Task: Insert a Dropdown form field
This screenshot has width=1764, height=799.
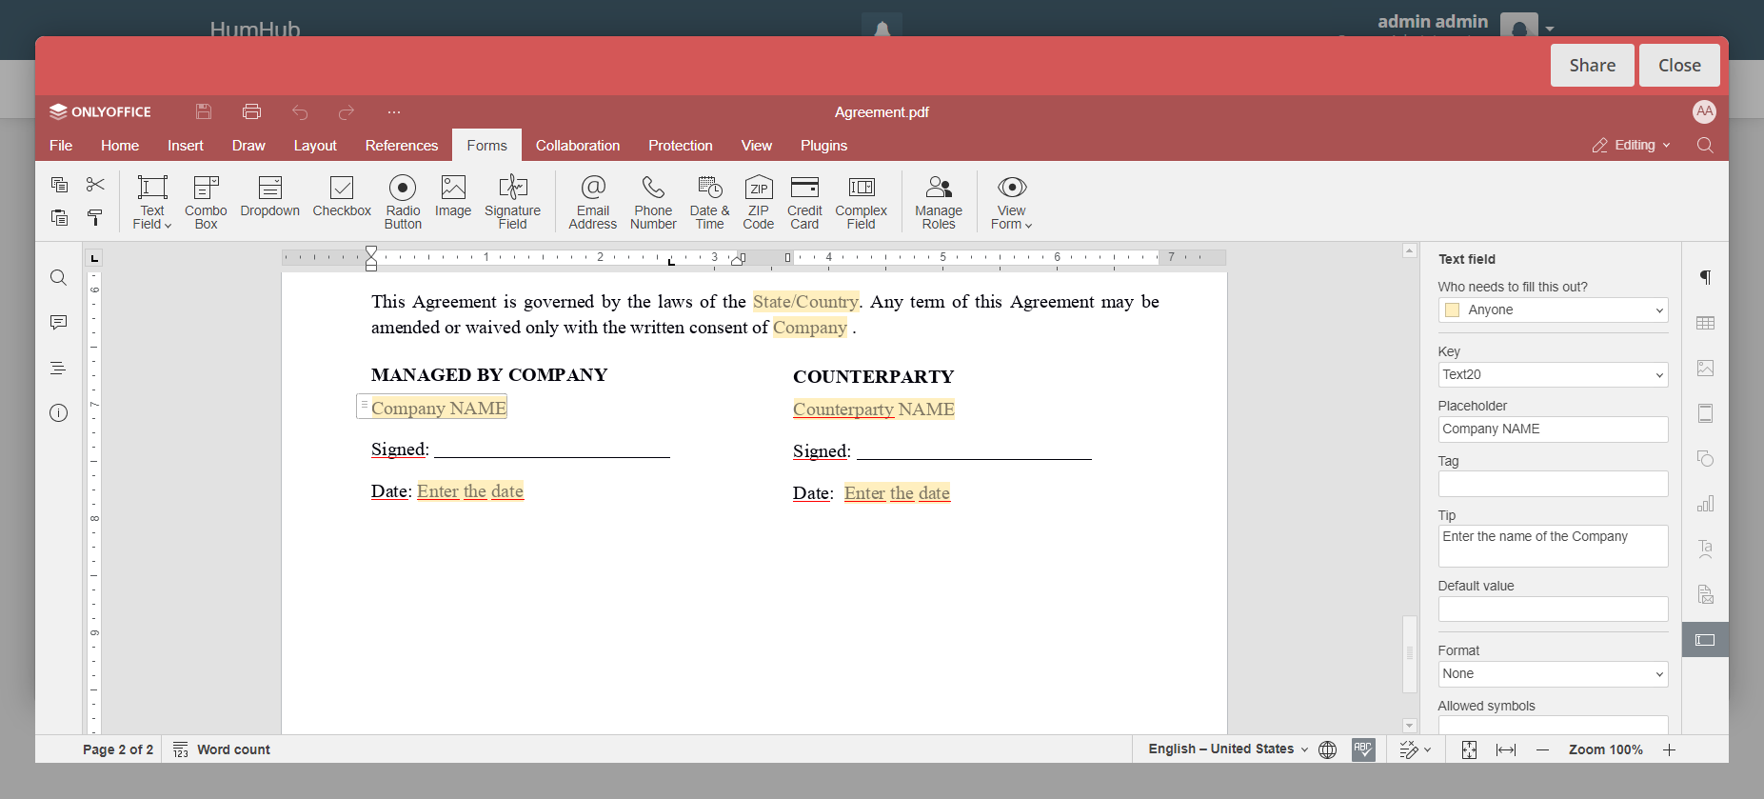Action: [x=269, y=197]
